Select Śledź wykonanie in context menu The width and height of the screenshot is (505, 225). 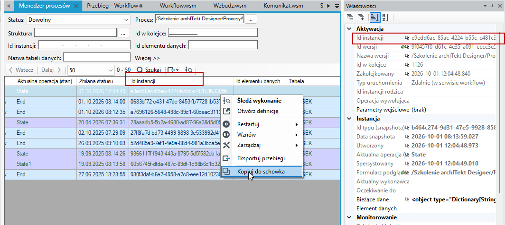(x=261, y=101)
